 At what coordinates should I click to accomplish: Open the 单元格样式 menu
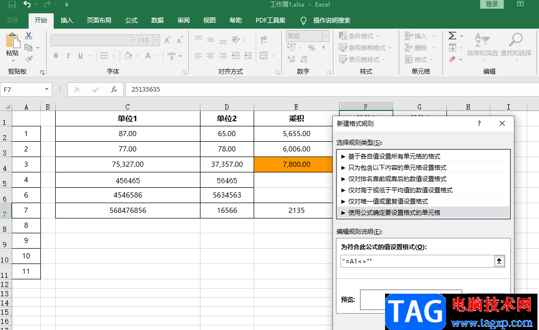[362, 59]
